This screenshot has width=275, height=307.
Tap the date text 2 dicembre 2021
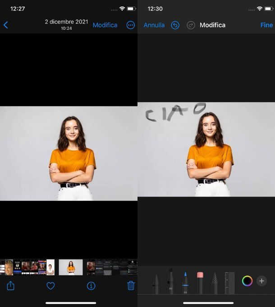66,22
